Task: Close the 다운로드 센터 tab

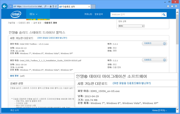Action: 89,7
